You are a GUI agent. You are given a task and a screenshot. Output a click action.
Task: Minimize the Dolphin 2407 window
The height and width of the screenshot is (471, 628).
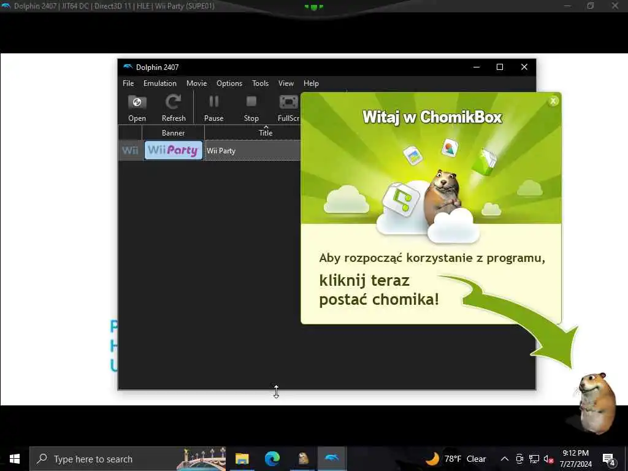[476, 67]
